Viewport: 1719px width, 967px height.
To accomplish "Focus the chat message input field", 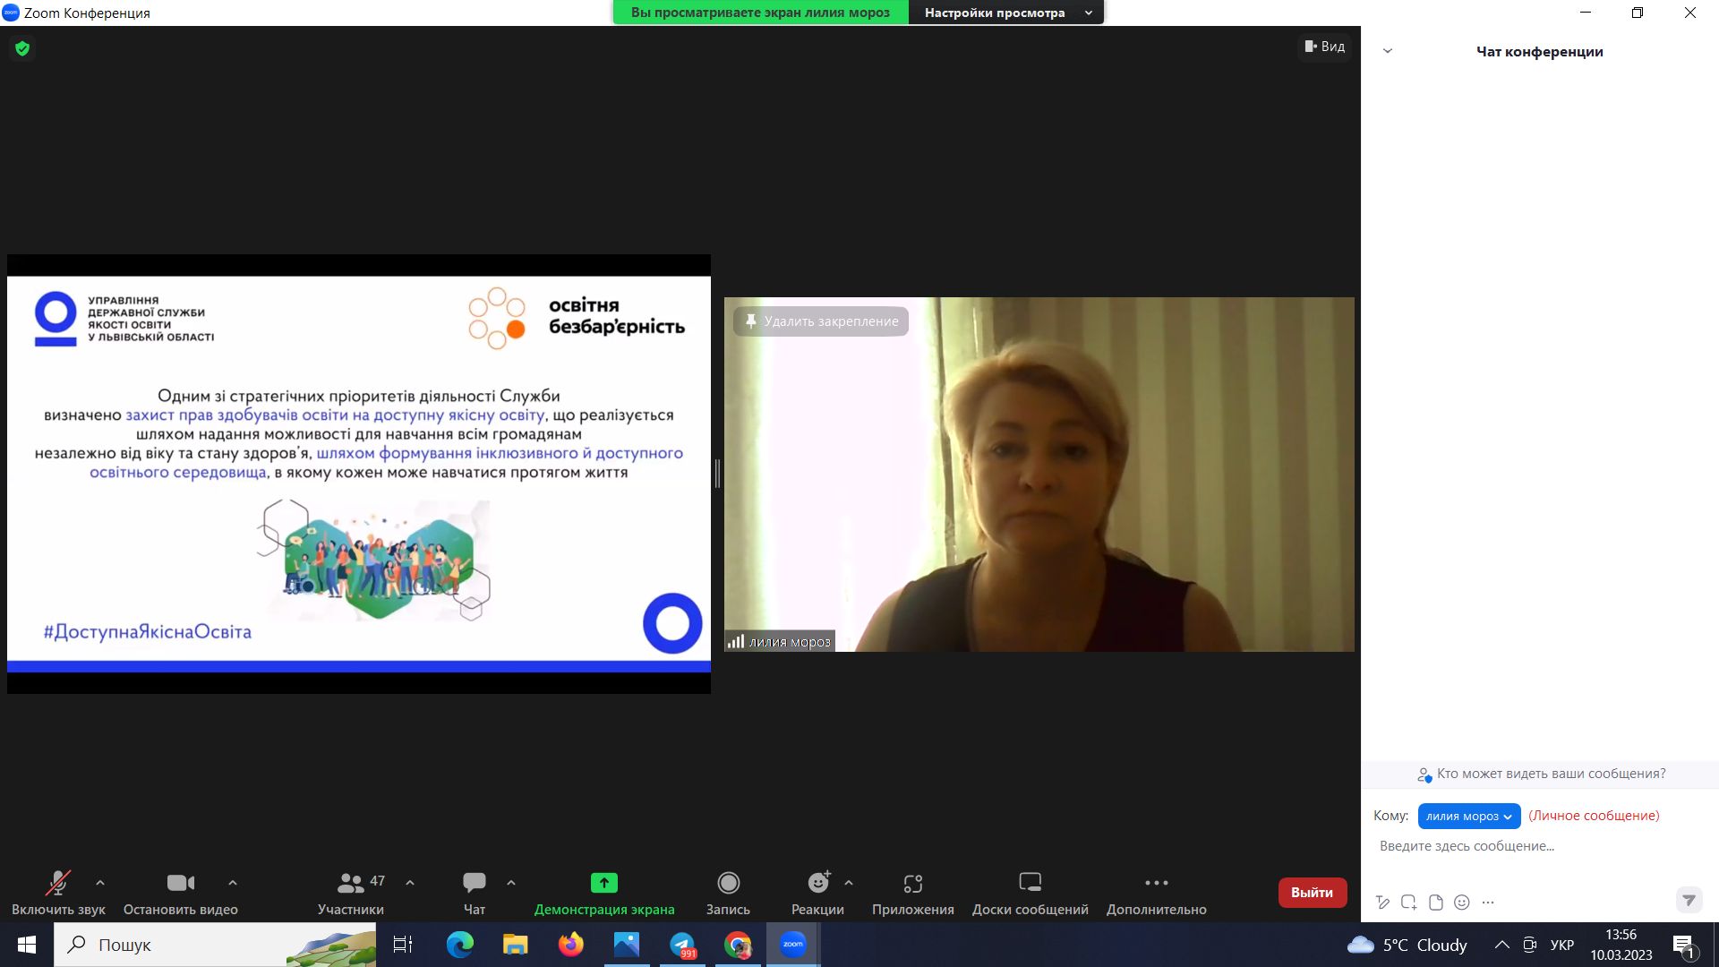I will click(x=1540, y=846).
